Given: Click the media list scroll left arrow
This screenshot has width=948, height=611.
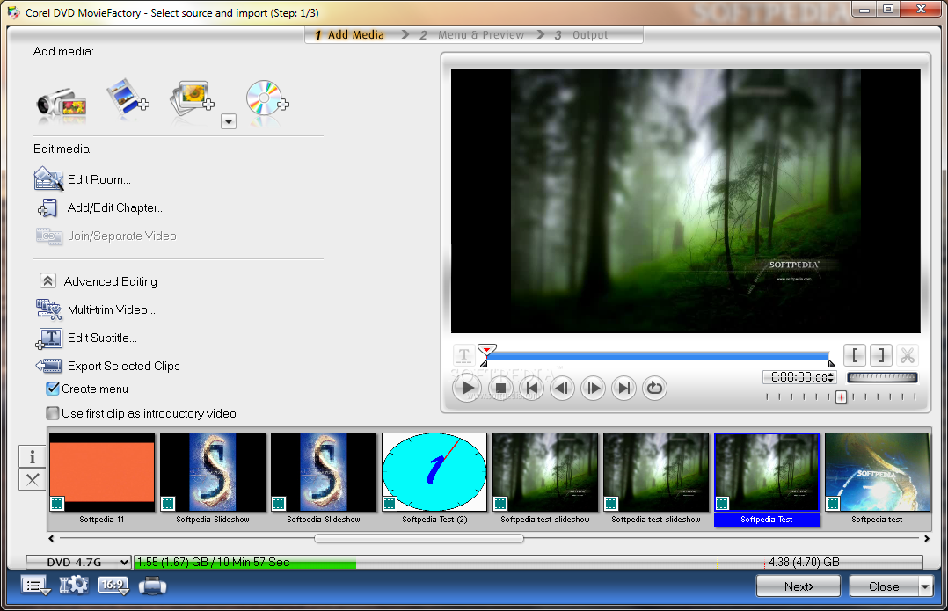Looking at the screenshot, I should coord(51,539).
